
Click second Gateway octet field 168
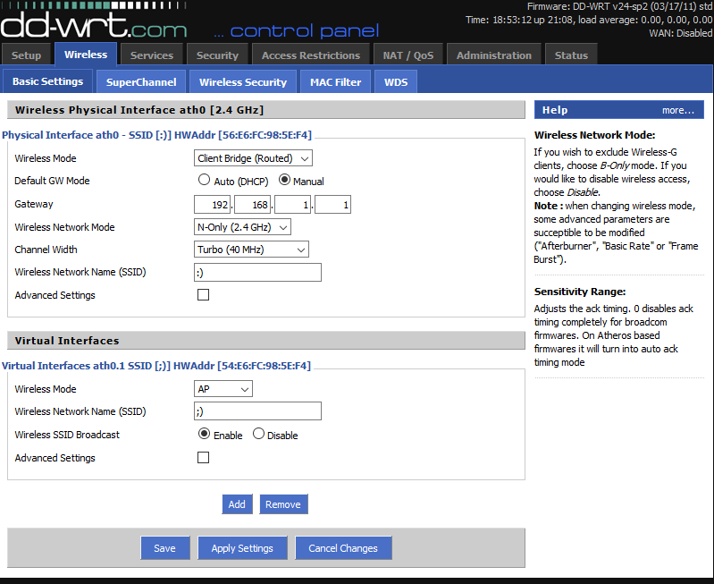pos(253,205)
